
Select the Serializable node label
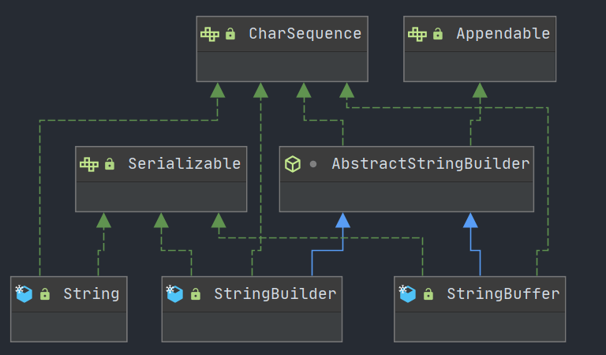184,164
